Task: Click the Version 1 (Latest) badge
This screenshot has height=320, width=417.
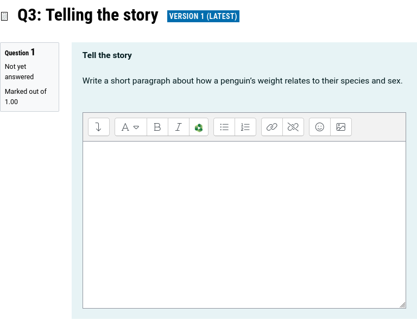Action: click(x=204, y=16)
